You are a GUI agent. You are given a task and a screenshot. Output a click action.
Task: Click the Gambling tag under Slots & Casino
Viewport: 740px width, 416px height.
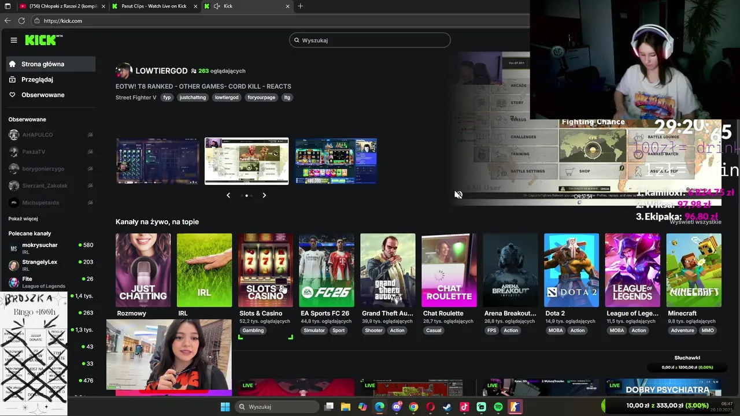point(253,330)
